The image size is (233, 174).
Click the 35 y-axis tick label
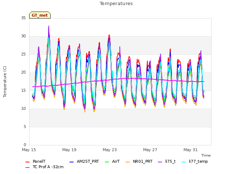[23, 18]
